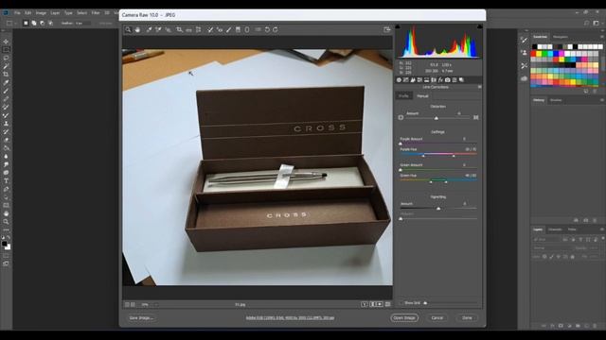The height and width of the screenshot is (340, 606).
Task: Toggle shadow clipping warning on histogram
Action: pos(398,26)
